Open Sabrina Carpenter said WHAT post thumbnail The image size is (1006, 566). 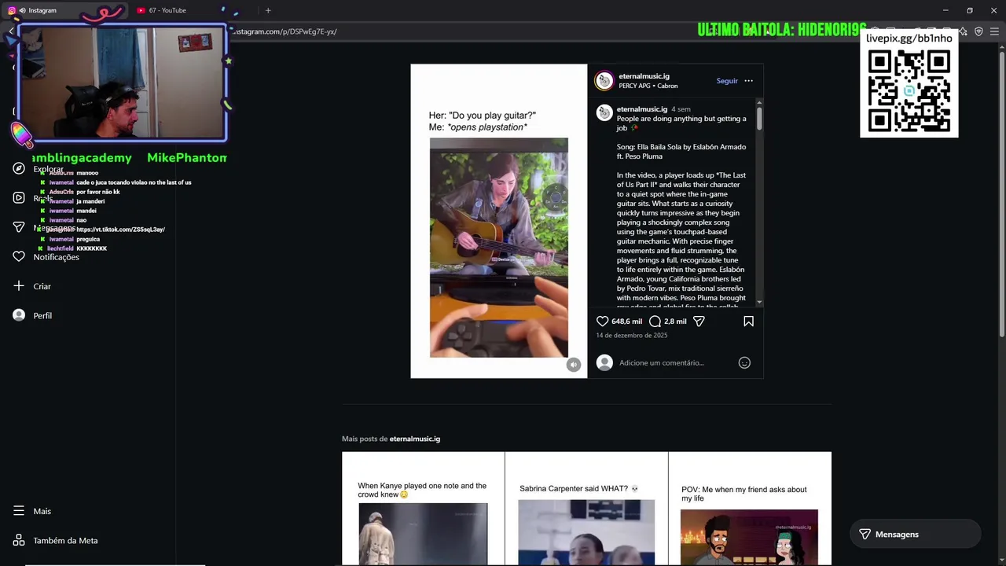click(586, 509)
